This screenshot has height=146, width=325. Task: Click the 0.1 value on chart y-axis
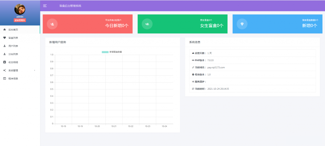pos(52,117)
